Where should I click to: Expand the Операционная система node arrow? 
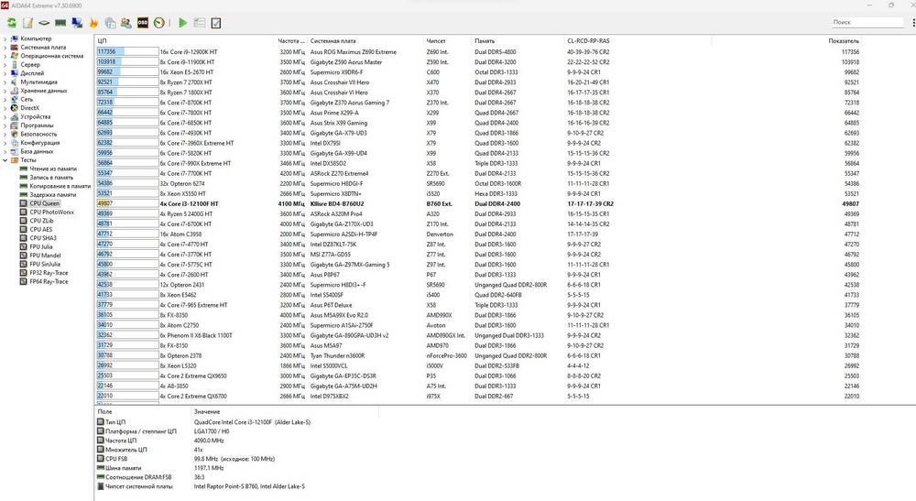(5, 56)
